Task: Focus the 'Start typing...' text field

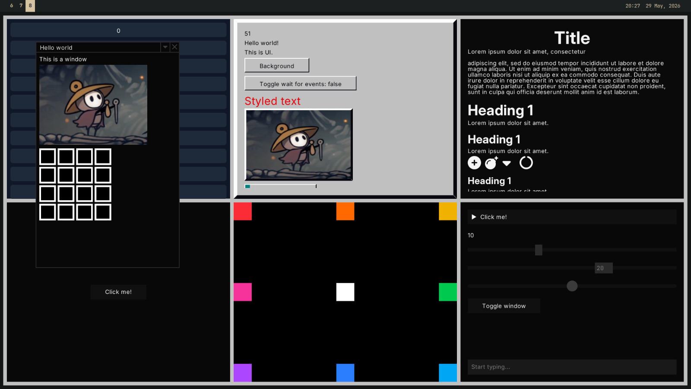Action: 572,367
